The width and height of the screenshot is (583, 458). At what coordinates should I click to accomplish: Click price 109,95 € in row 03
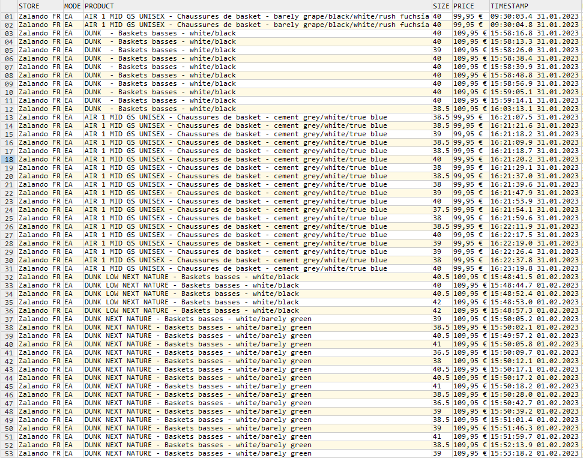coord(470,33)
